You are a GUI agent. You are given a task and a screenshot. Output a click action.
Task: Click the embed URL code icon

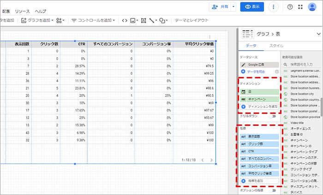point(124,20)
